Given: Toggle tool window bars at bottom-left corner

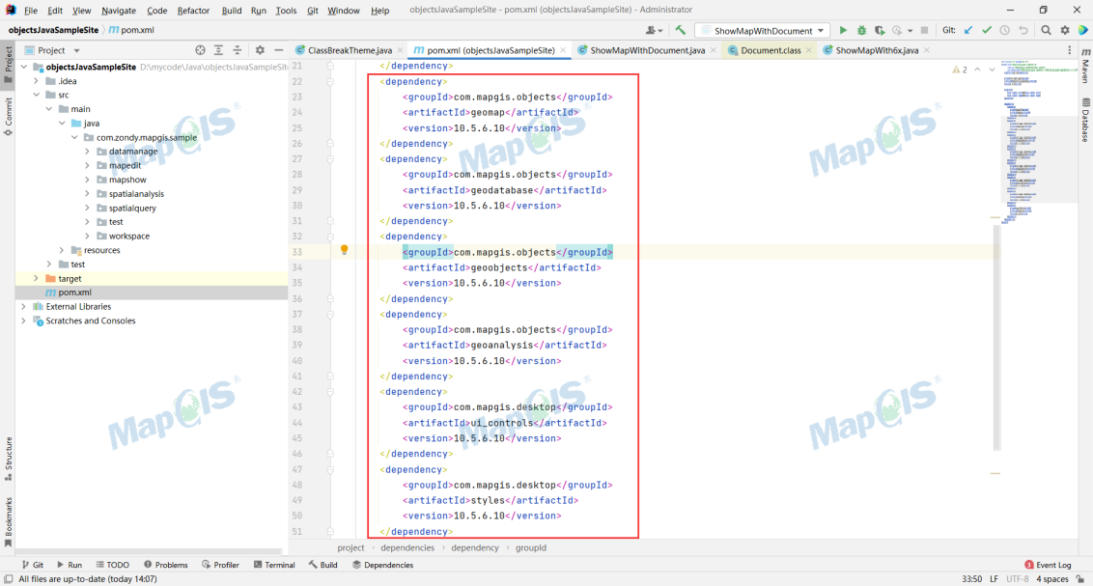Looking at the screenshot, I should tap(8, 579).
